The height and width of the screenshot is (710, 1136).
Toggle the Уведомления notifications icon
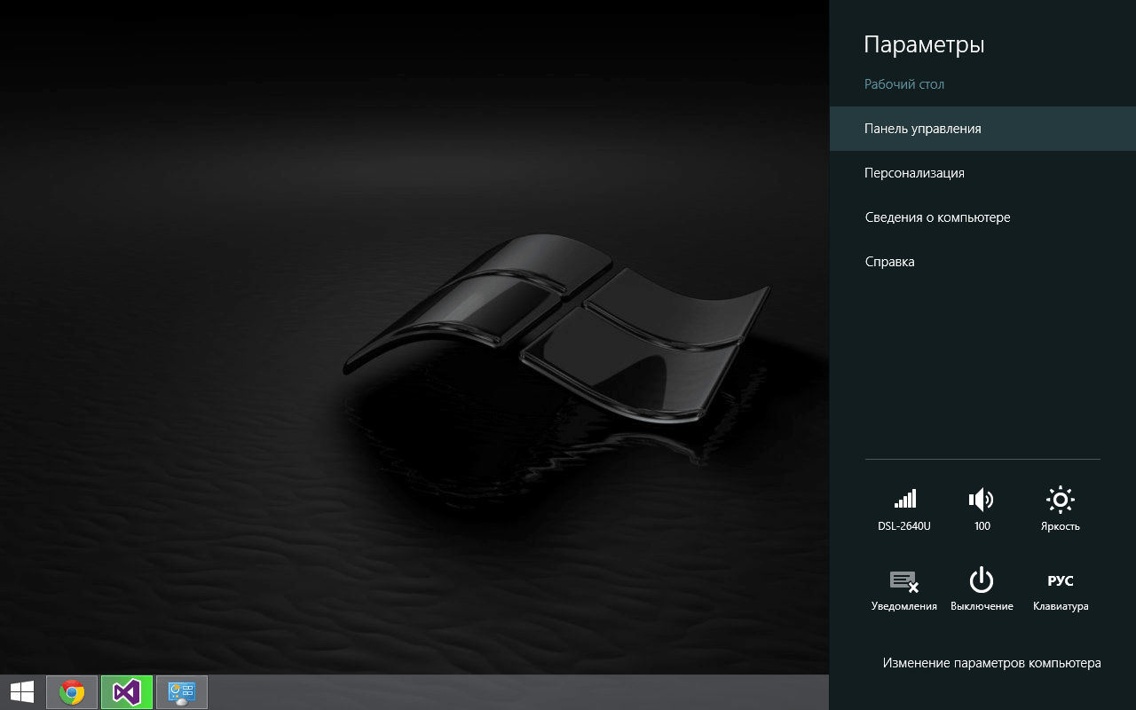pos(903,581)
